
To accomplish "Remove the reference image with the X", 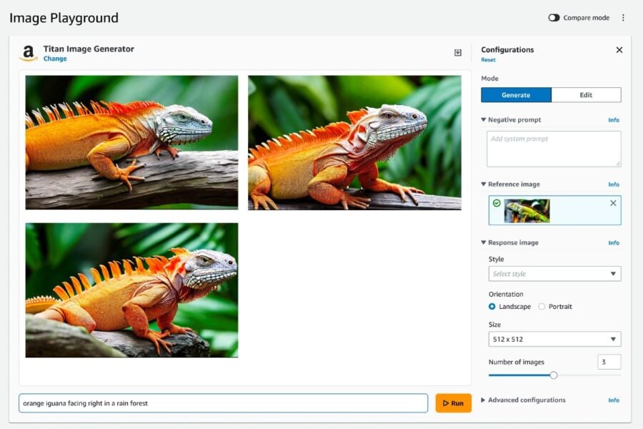I will [x=613, y=203].
